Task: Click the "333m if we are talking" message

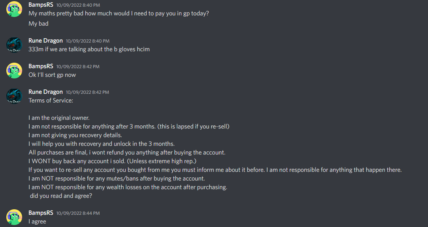Action: [x=89, y=49]
